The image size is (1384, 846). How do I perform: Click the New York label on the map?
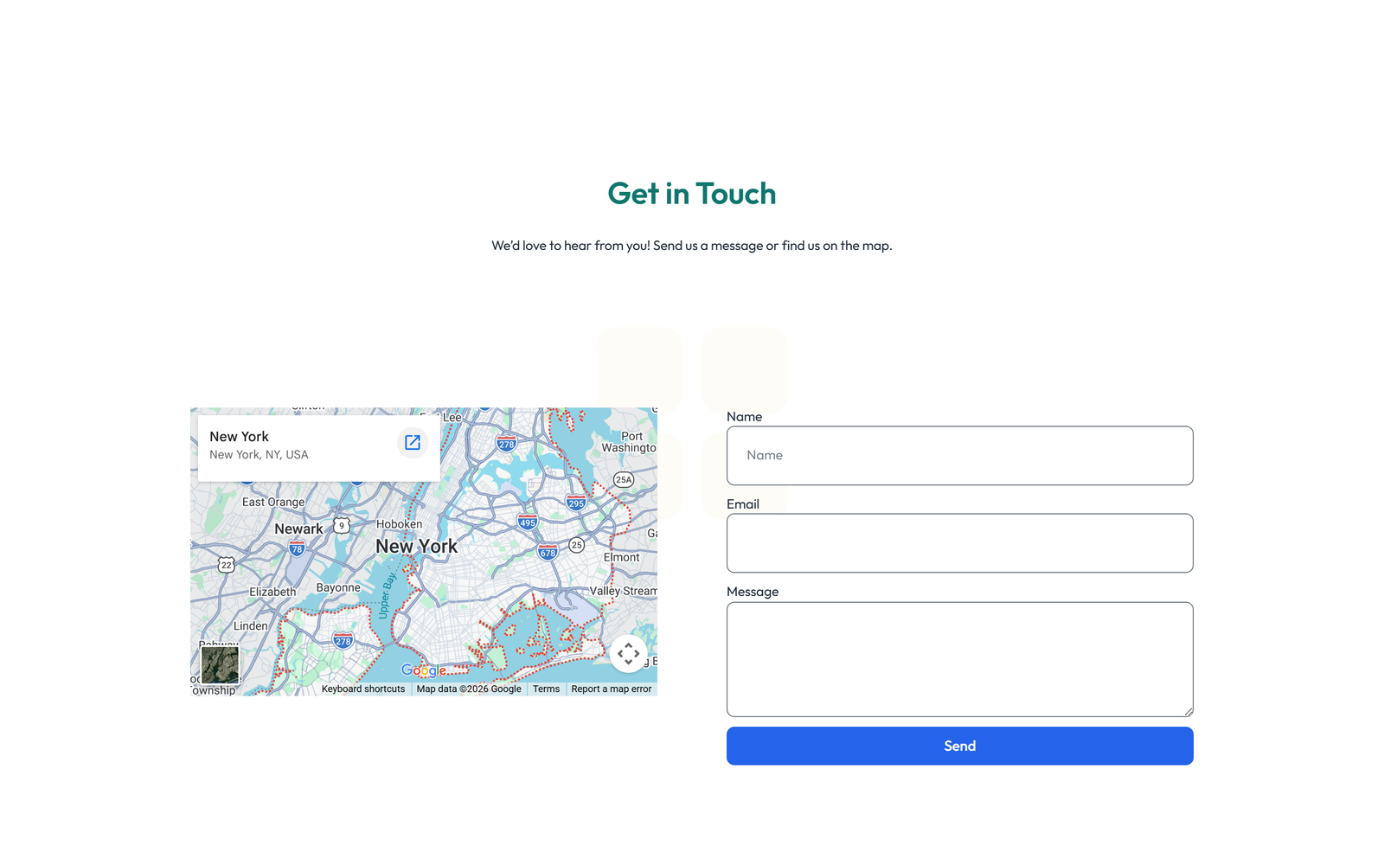tap(417, 546)
